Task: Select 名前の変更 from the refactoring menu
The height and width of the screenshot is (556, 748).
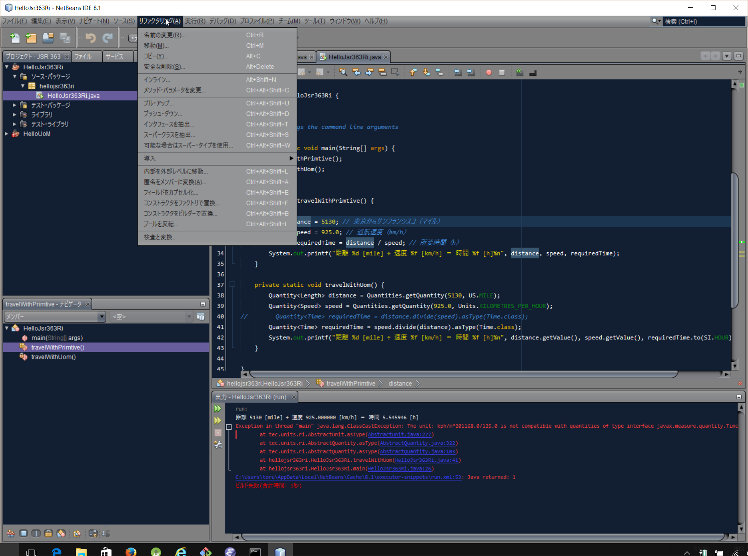Action: coord(165,35)
